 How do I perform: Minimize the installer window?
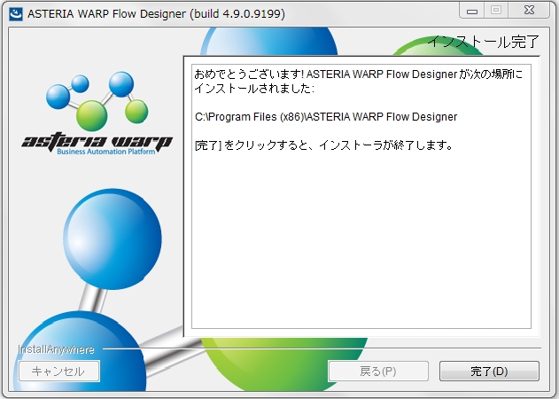click(471, 11)
